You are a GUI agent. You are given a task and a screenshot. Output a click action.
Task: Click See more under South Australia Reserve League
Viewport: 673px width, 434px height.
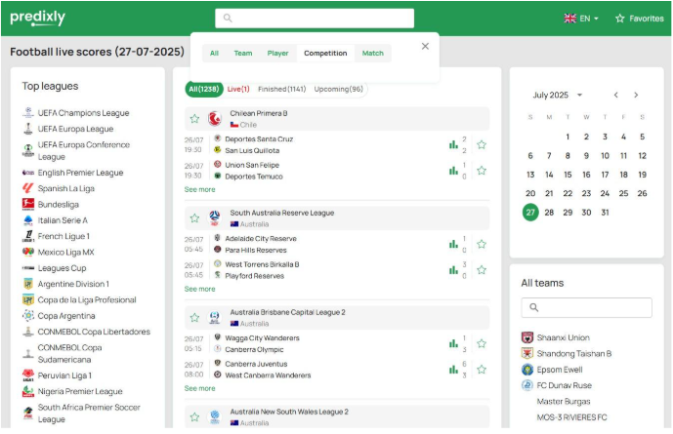[199, 289]
